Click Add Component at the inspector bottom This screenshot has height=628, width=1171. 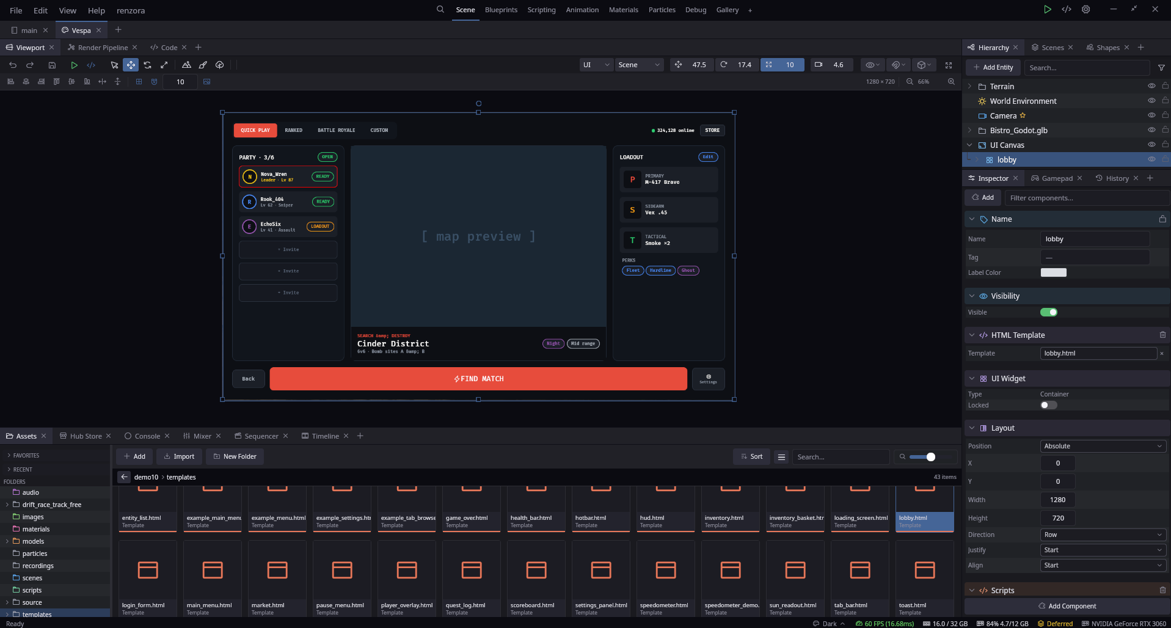point(1067,606)
